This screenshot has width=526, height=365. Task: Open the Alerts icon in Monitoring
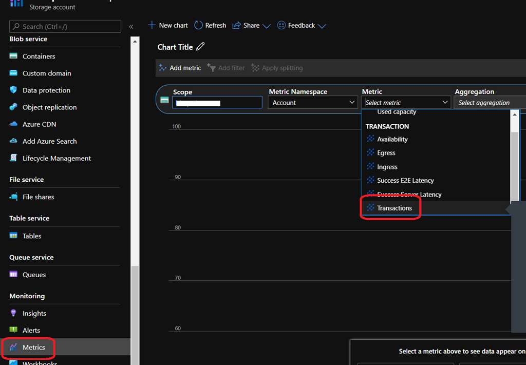(x=13, y=330)
